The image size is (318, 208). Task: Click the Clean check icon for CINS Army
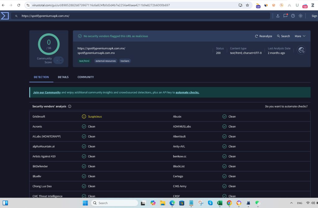(x=224, y=186)
